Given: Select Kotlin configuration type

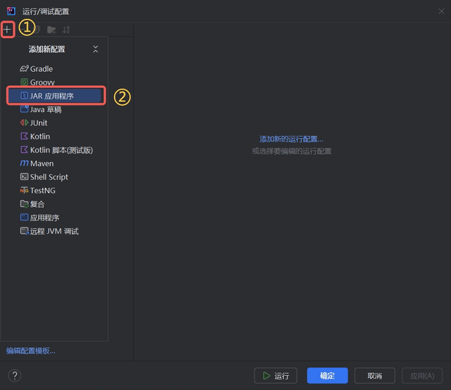Looking at the screenshot, I should (55, 137).
